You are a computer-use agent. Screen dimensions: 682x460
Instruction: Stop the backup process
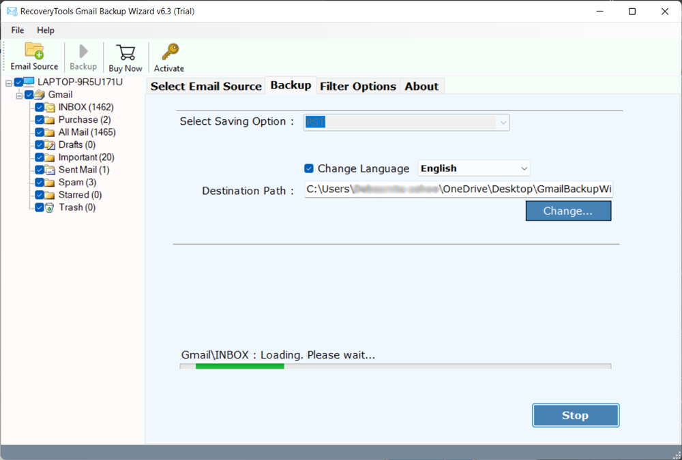[x=576, y=415]
